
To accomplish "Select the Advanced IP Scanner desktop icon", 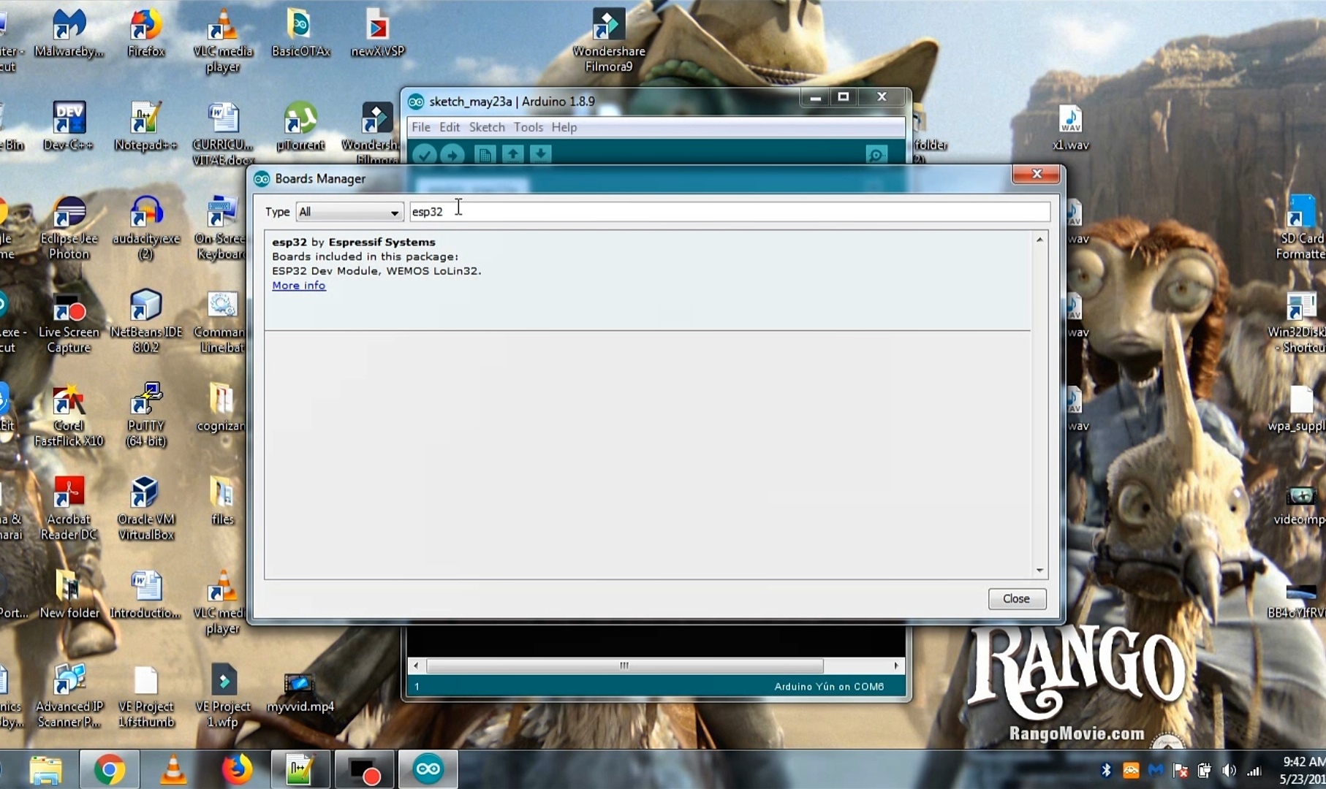I will [x=69, y=696].
